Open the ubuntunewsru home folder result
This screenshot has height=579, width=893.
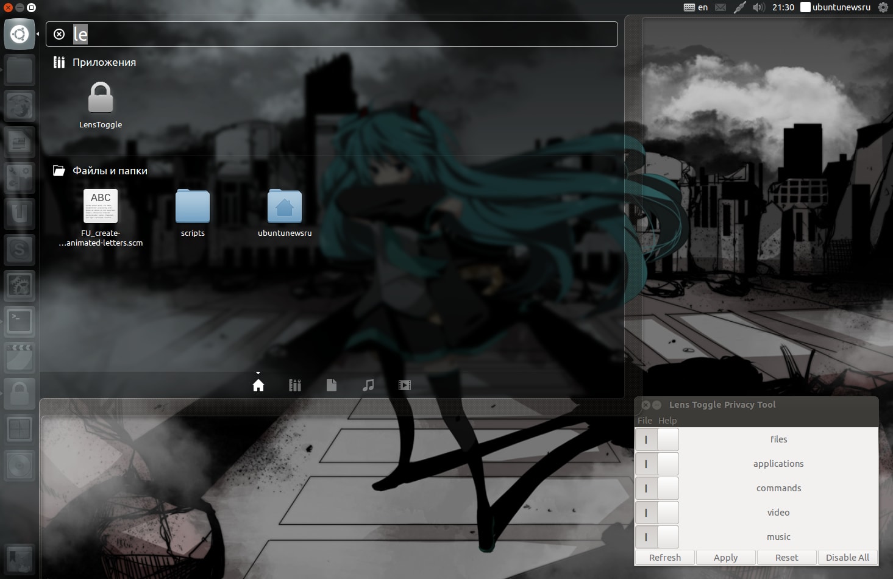click(x=285, y=213)
